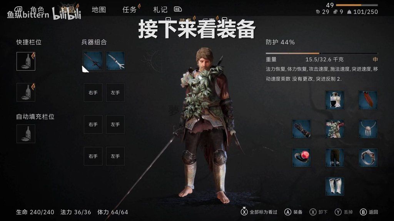Switch to the 地图 tab
394x221 pixels.
(99, 10)
